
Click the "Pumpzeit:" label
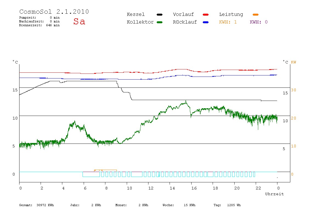28,17
